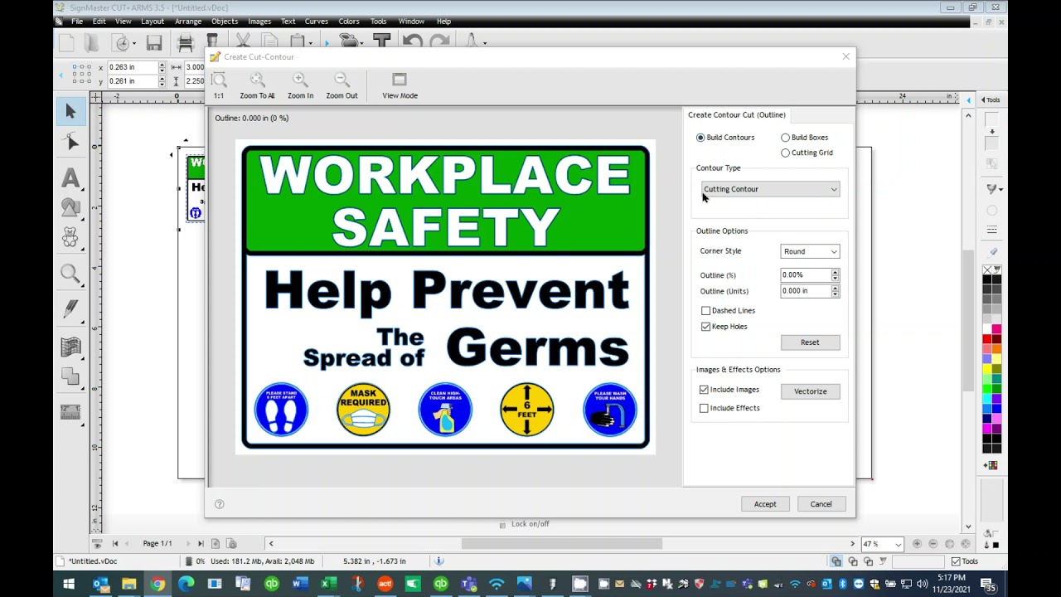The image size is (1061, 597).
Task: Enable the Dashed Lines checkbox
Action: [x=705, y=311]
